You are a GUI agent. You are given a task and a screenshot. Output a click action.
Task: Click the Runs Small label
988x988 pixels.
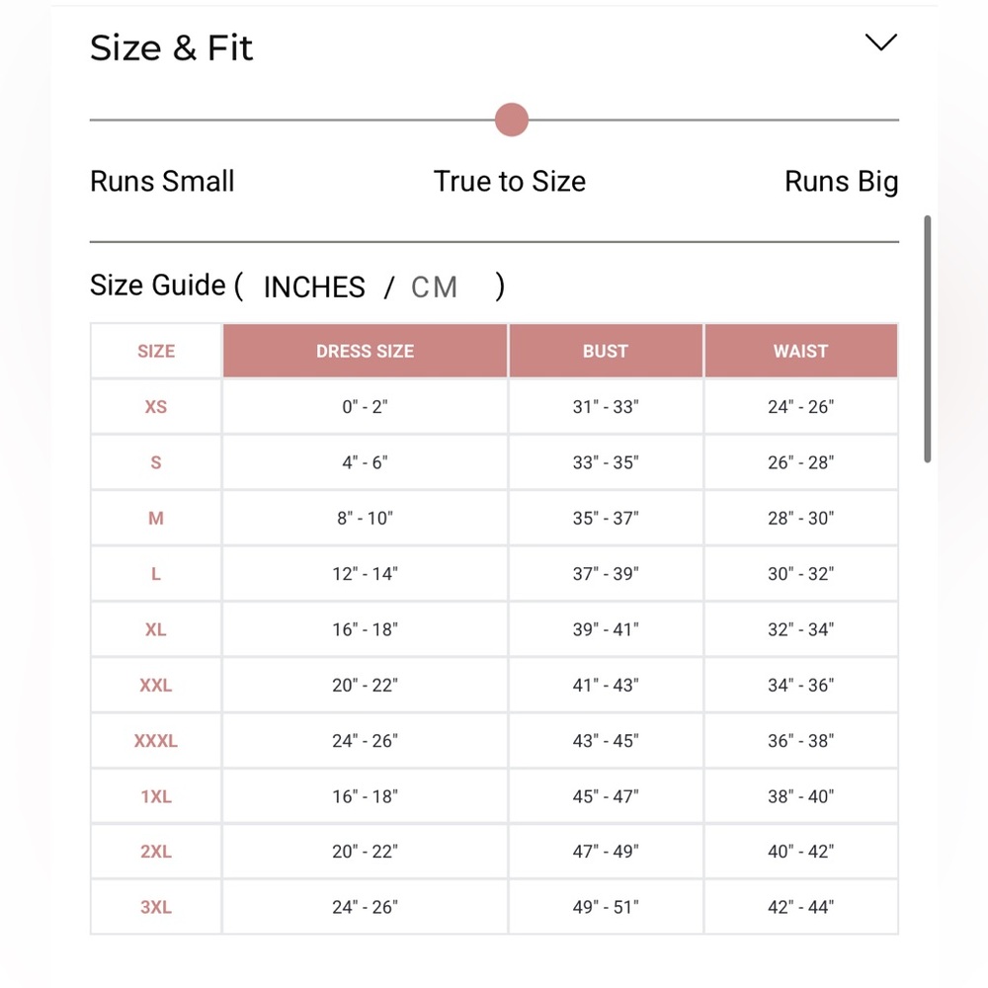pos(162,182)
